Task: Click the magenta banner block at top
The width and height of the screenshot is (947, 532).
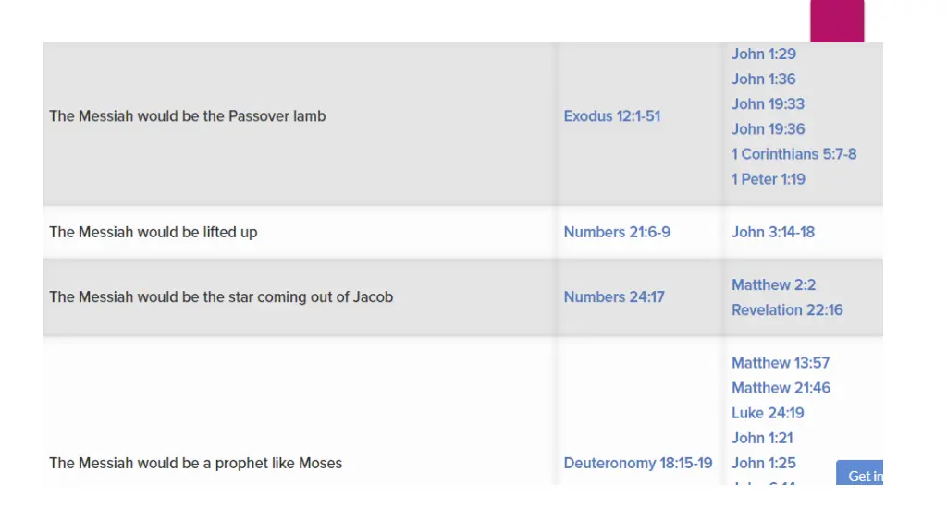Action: coord(837,21)
